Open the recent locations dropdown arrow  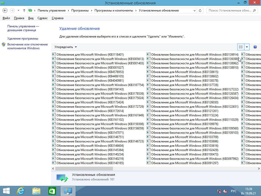tap(18, 10)
